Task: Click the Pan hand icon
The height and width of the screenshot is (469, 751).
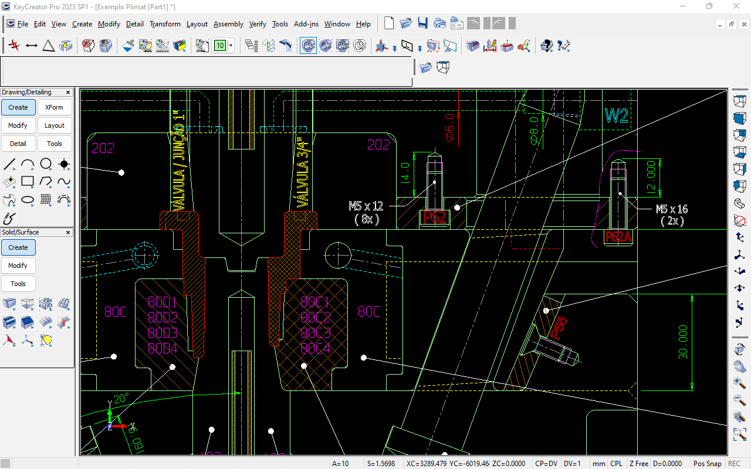Action: (740, 366)
